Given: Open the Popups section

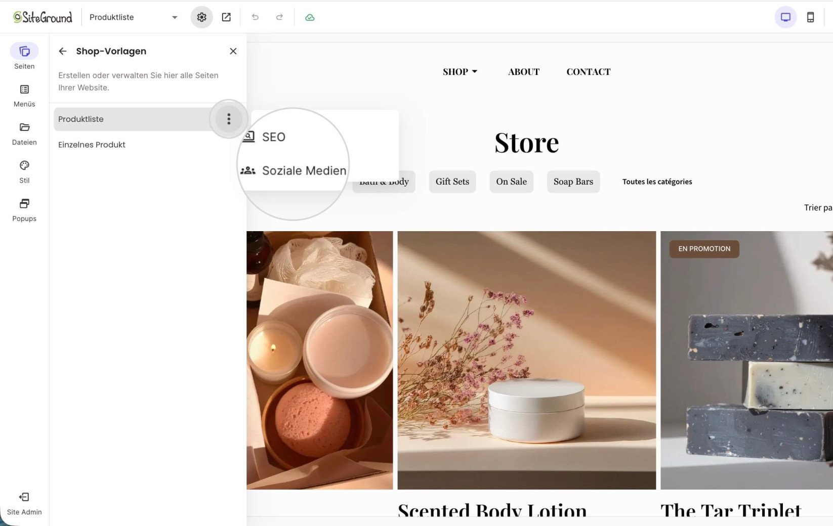Looking at the screenshot, I should pyautogui.click(x=24, y=210).
